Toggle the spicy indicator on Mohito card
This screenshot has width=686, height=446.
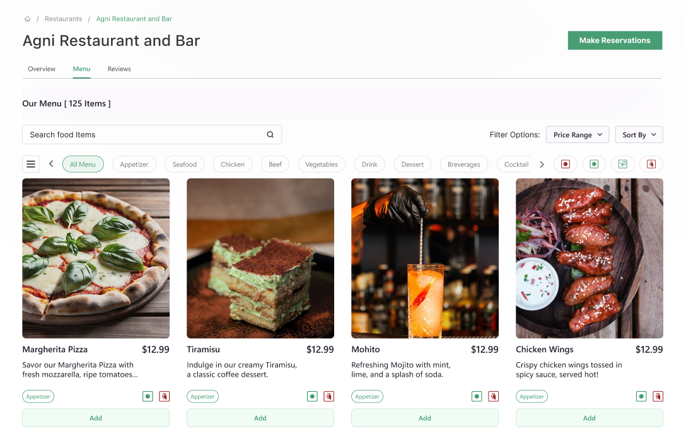[x=493, y=396]
